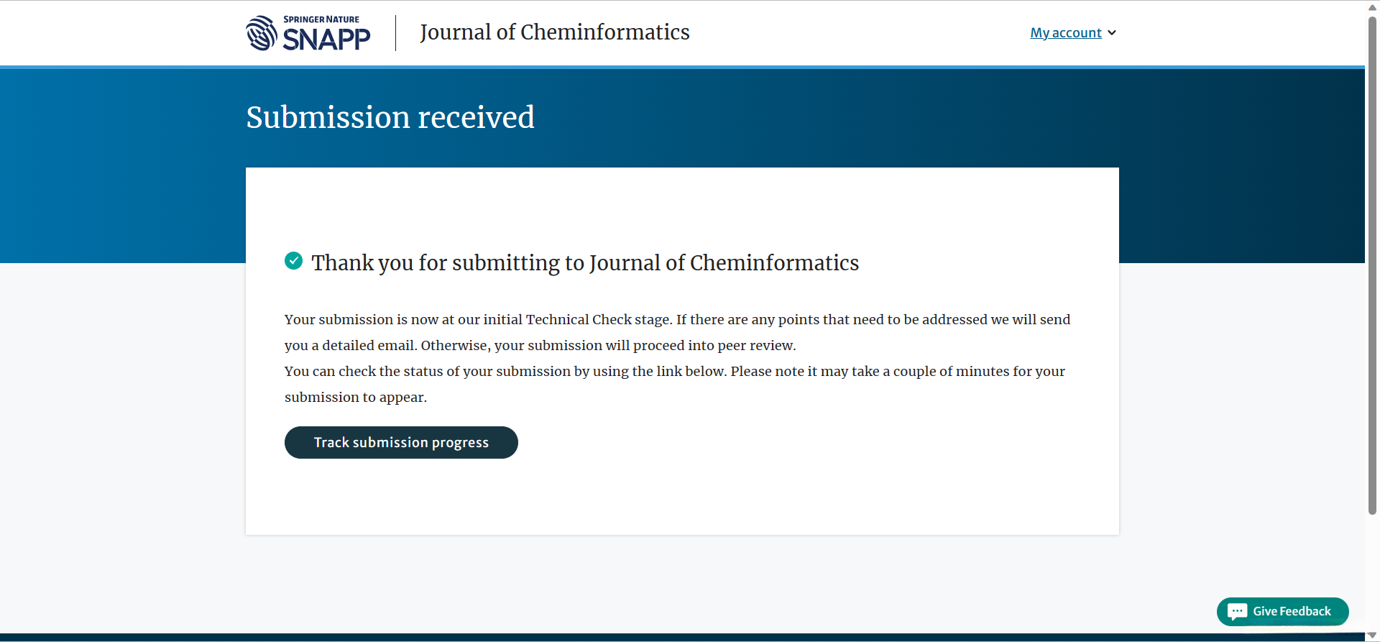Click the Submission received page heading
This screenshot has width=1380, height=642.
pos(390,117)
